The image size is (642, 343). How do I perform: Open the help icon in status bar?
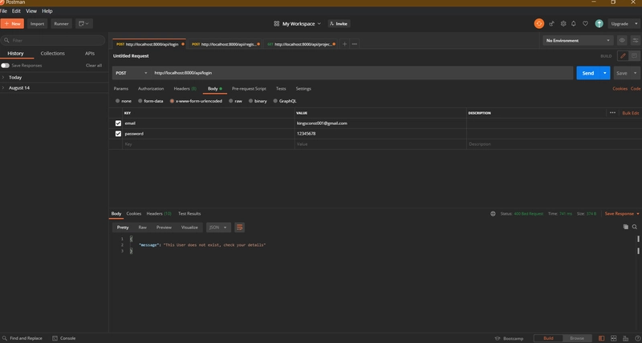636,338
